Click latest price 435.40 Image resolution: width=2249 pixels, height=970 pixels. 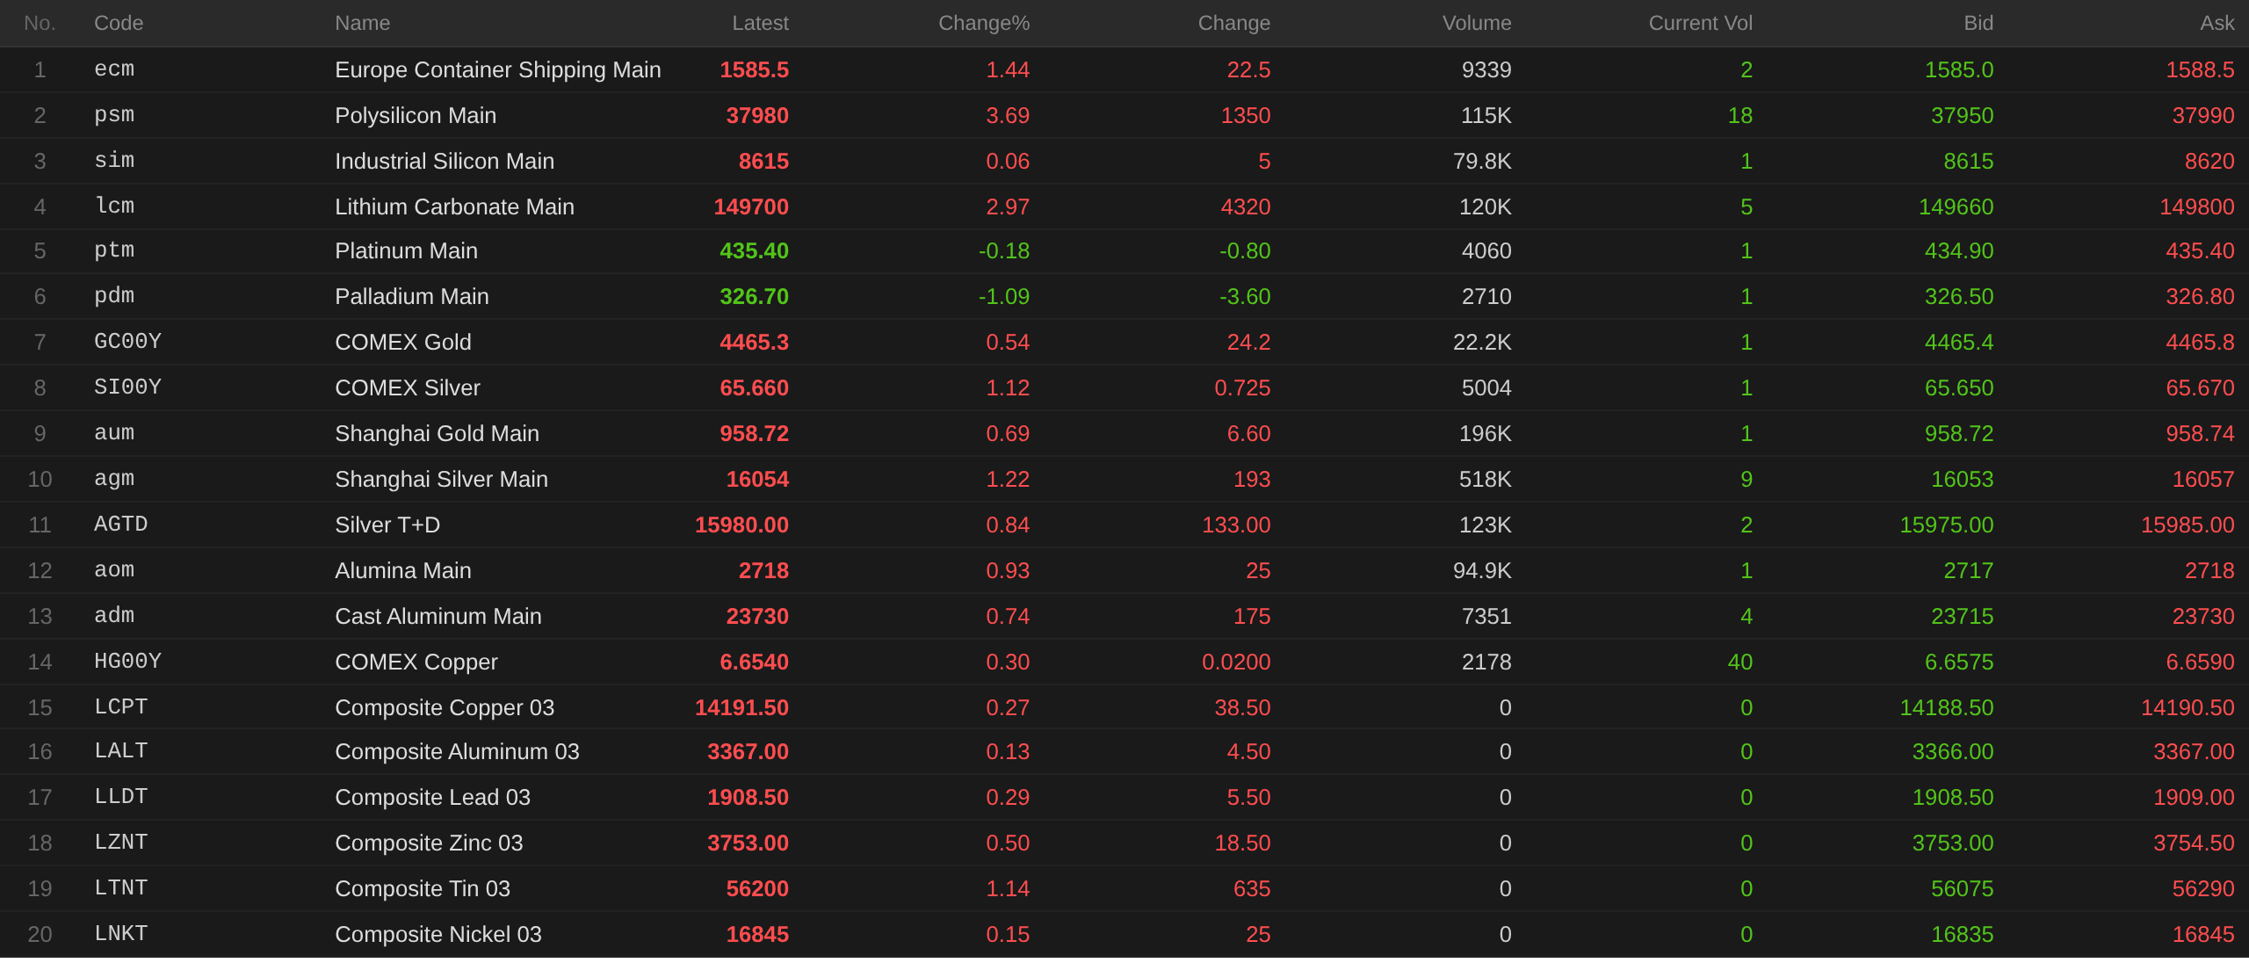pos(755,250)
